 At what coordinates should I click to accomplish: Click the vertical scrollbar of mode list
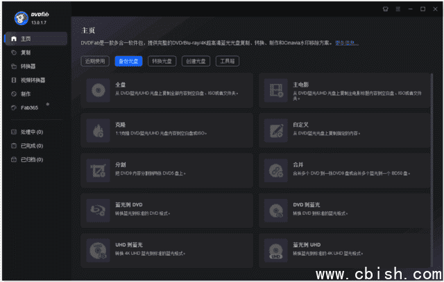432,170
